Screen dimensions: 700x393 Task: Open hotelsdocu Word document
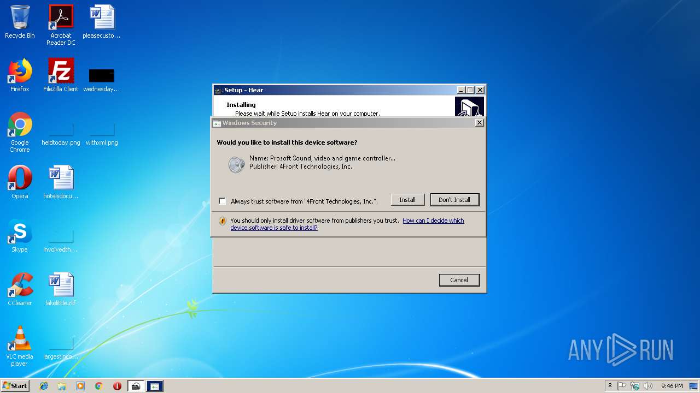pyautogui.click(x=61, y=182)
